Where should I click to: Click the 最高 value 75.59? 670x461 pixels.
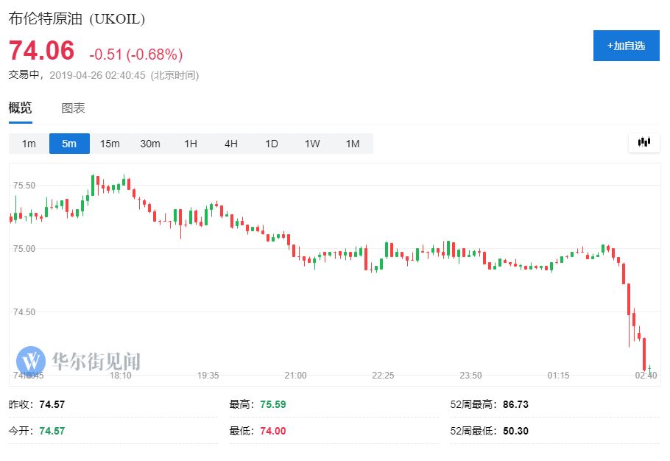pyautogui.click(x=273, y=404)
